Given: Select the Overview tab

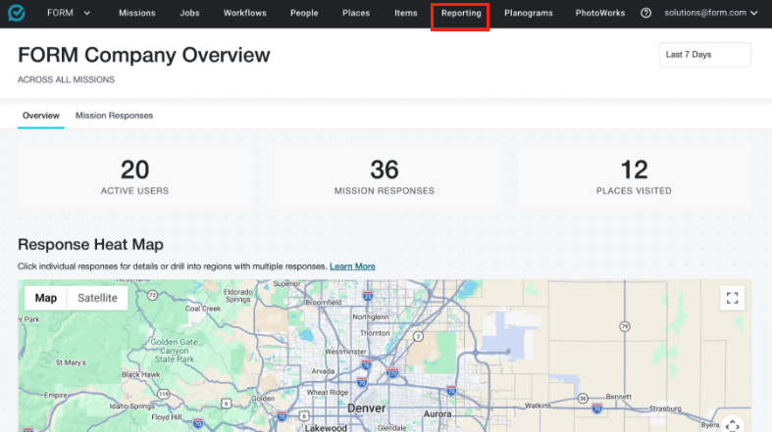Looking at the screenshot, I should [x=41, y=116].
